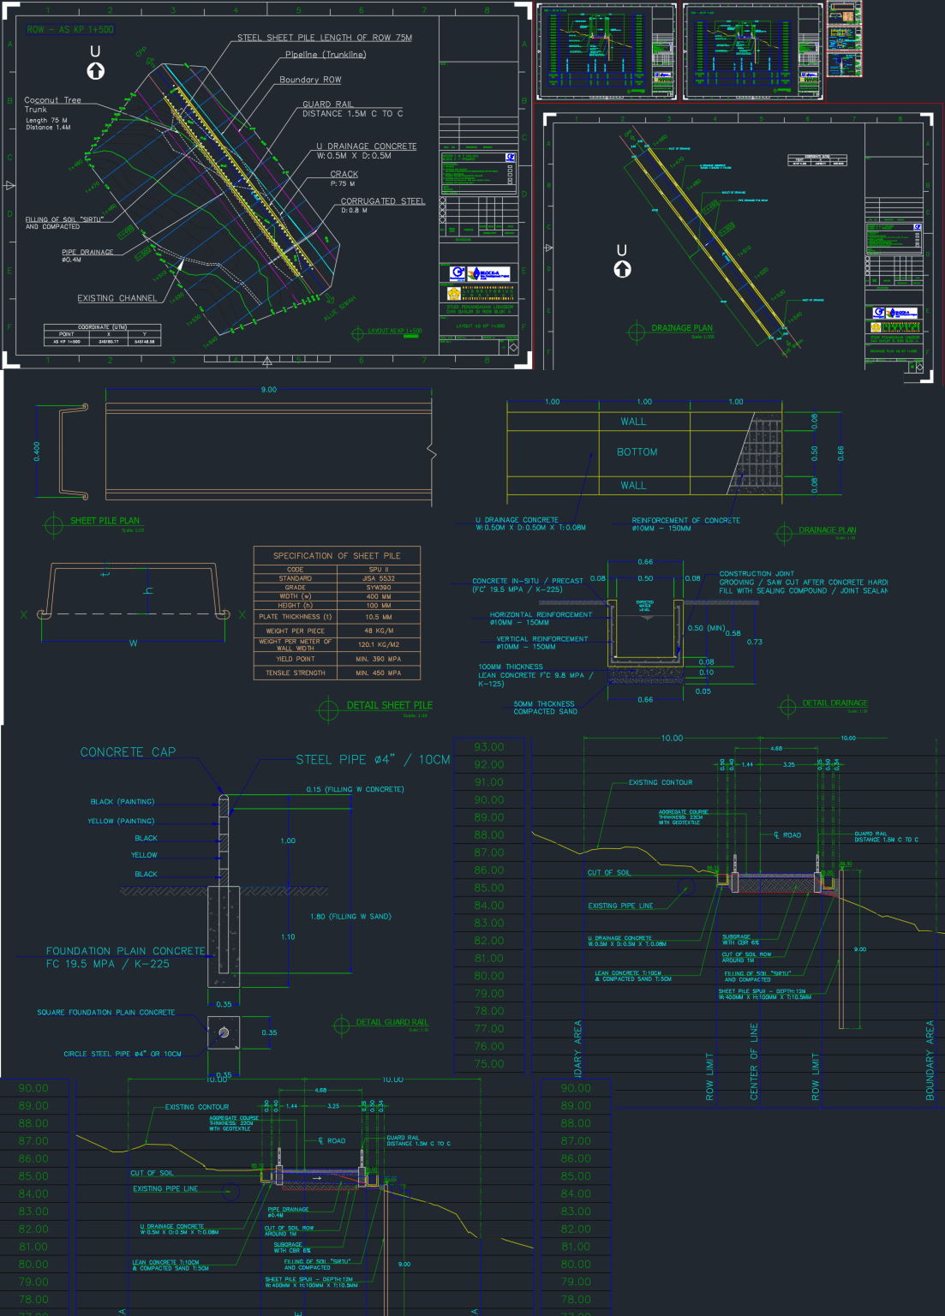Open the first sheet thumbnail at top right
The image size is (945, 1316).
coord(606,51)
